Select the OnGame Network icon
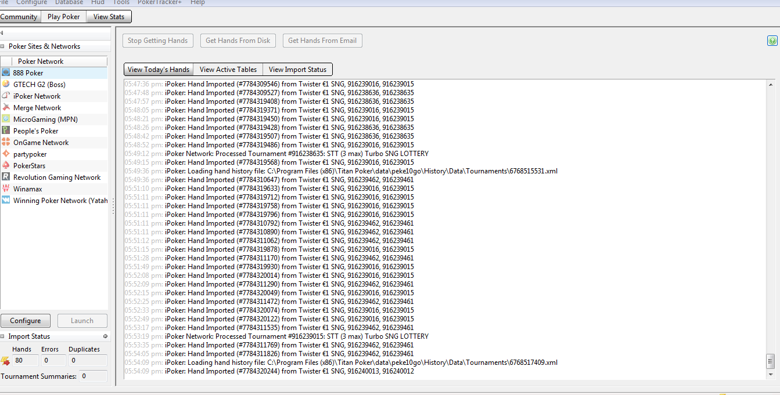780x395 pixels. (x=6, y=142)
